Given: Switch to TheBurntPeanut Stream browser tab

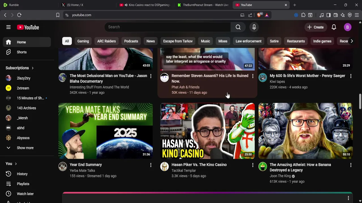Looking at the screenshot, I should [x=202, y=5].
